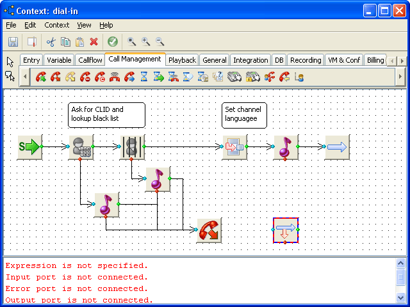Click the blue arrow exit block
This screenshot has width=410, height=307.
click(337, 147)
